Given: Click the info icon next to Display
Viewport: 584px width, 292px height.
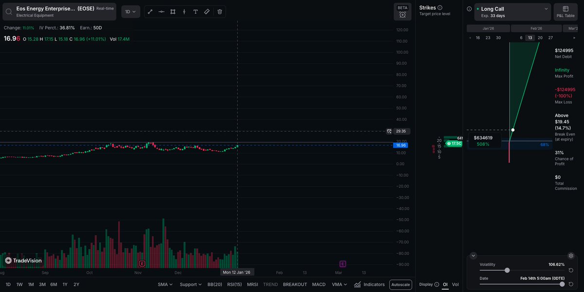Looking at the screenshot, I should (437, 285).
